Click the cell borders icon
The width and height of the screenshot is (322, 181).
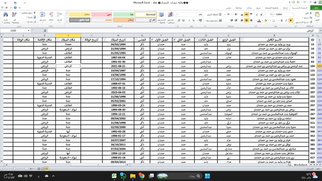click(274, 20)
